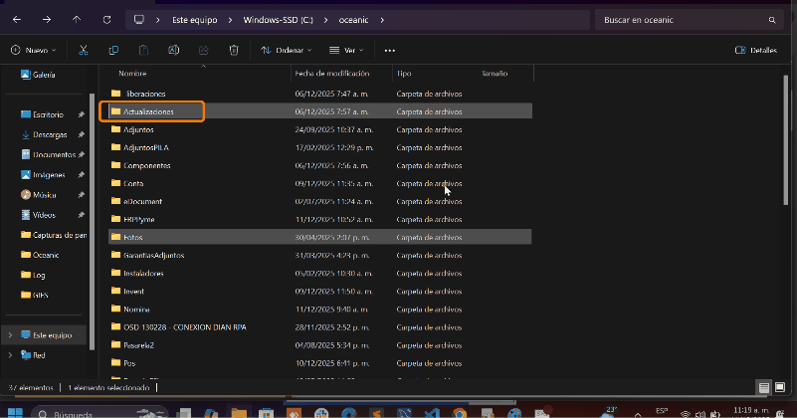Open the Ordenar dropdown menu
The width and height of the screenshot is (797, 418).
point(286,50)
